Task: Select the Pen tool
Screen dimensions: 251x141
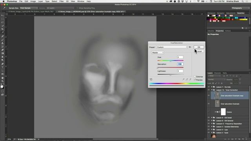Action: click(2, 64)
